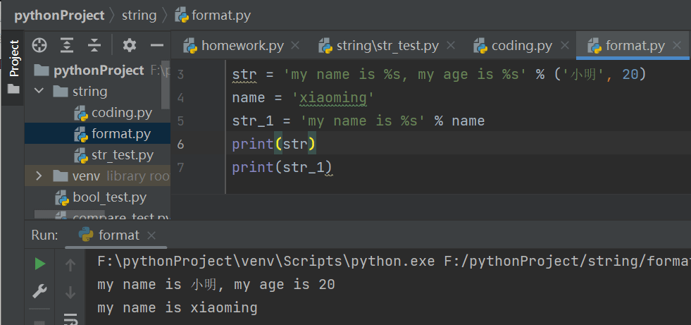Click the wrench icon in Run panel

[40, 291]
